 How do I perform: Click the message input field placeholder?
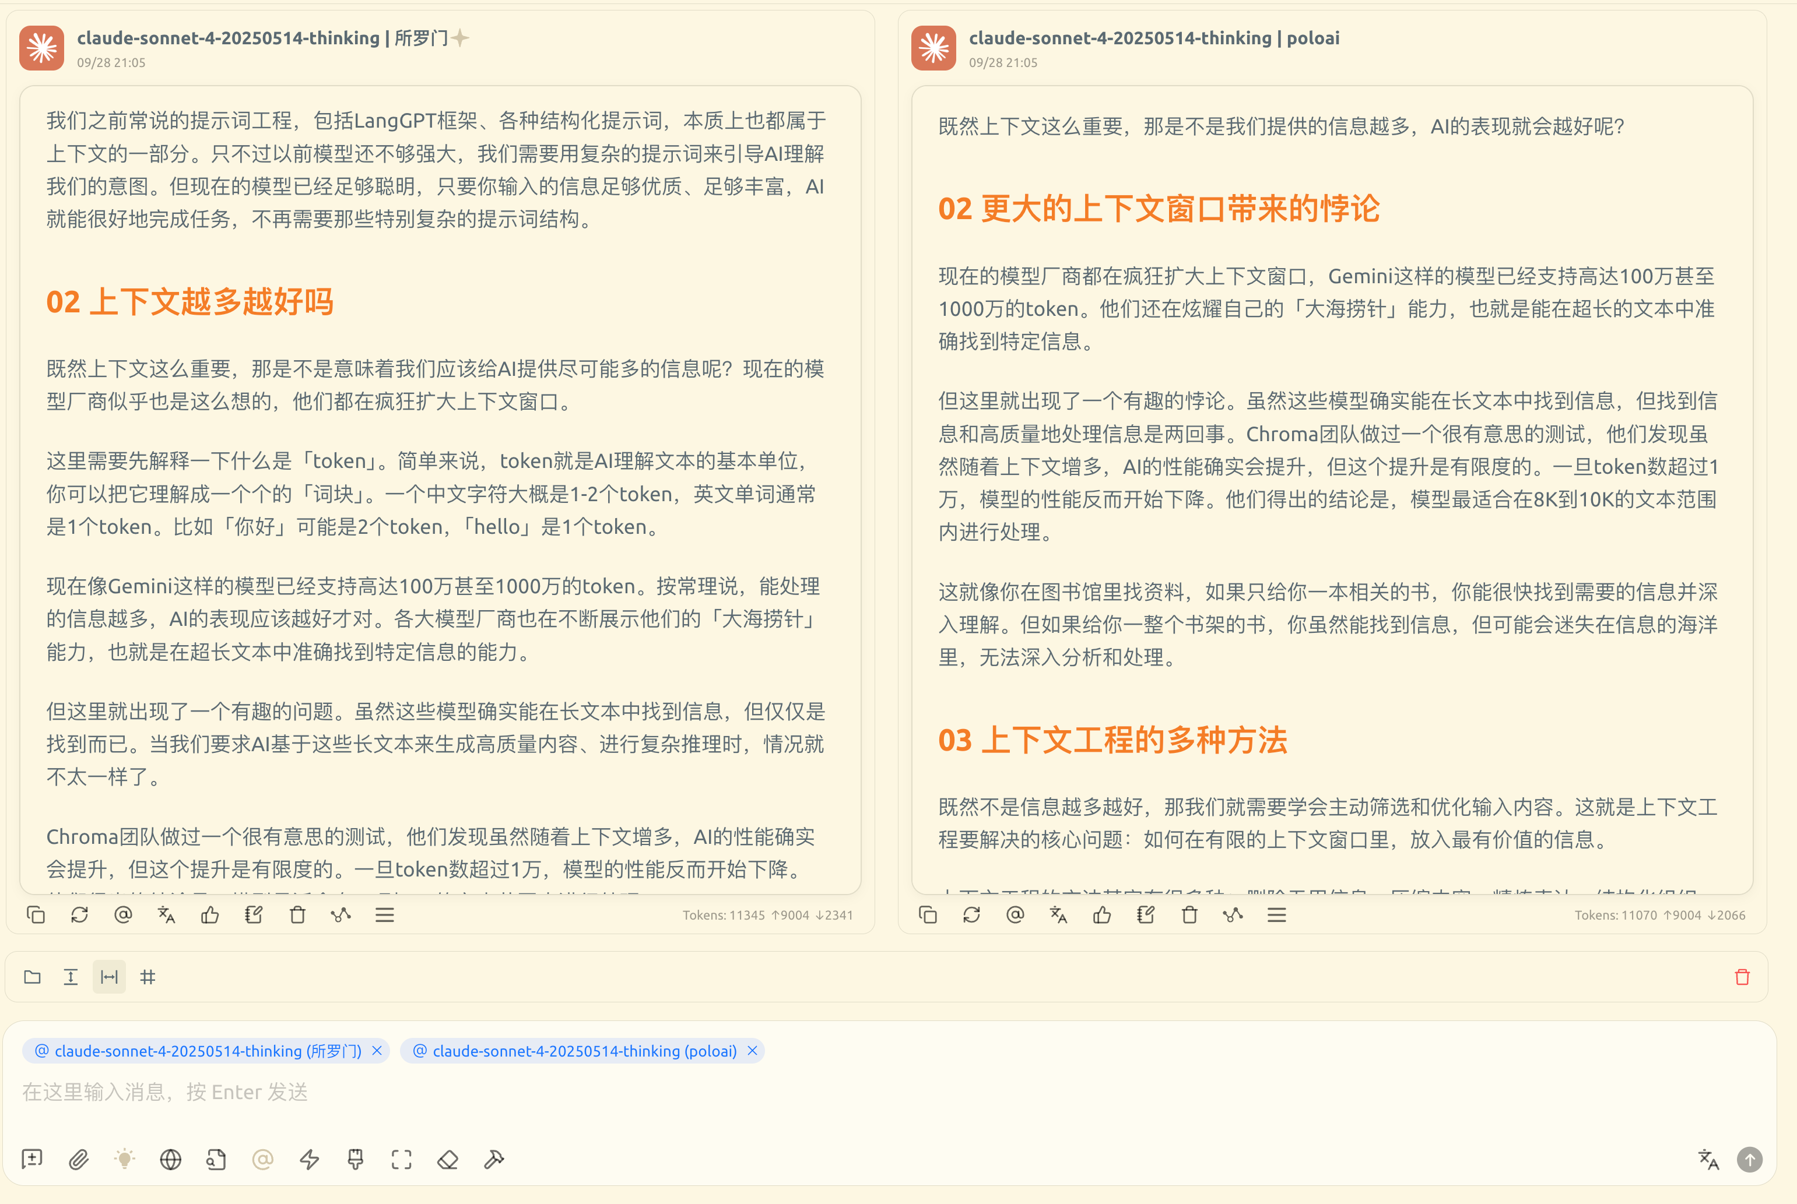461,1092
